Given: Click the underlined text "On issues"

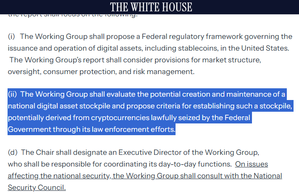Looking at the screenshot, I should click(252, 164).
